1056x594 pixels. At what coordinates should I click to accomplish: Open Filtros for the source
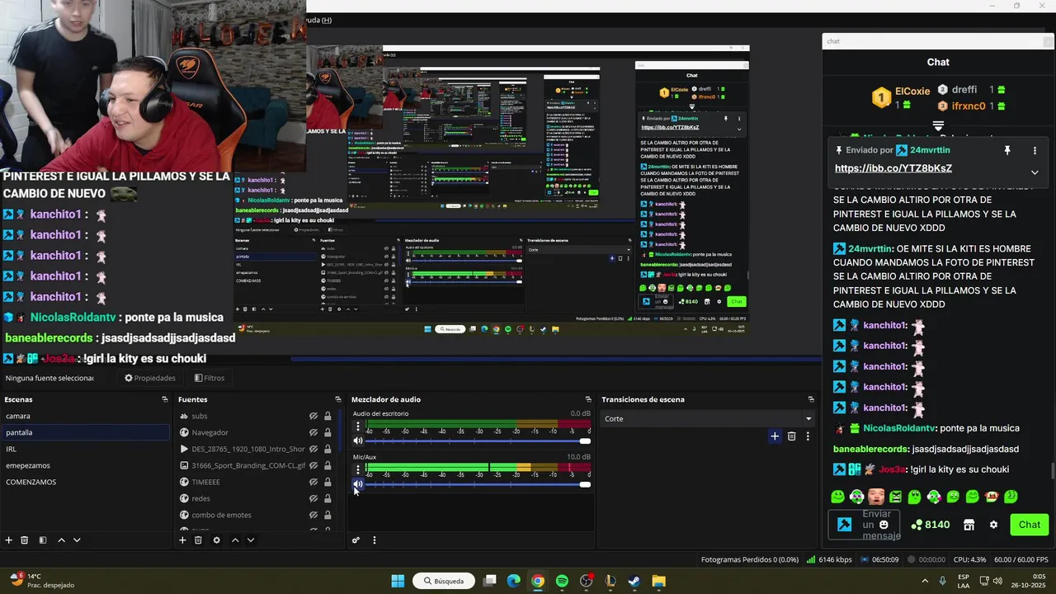(x=210, y=378)
